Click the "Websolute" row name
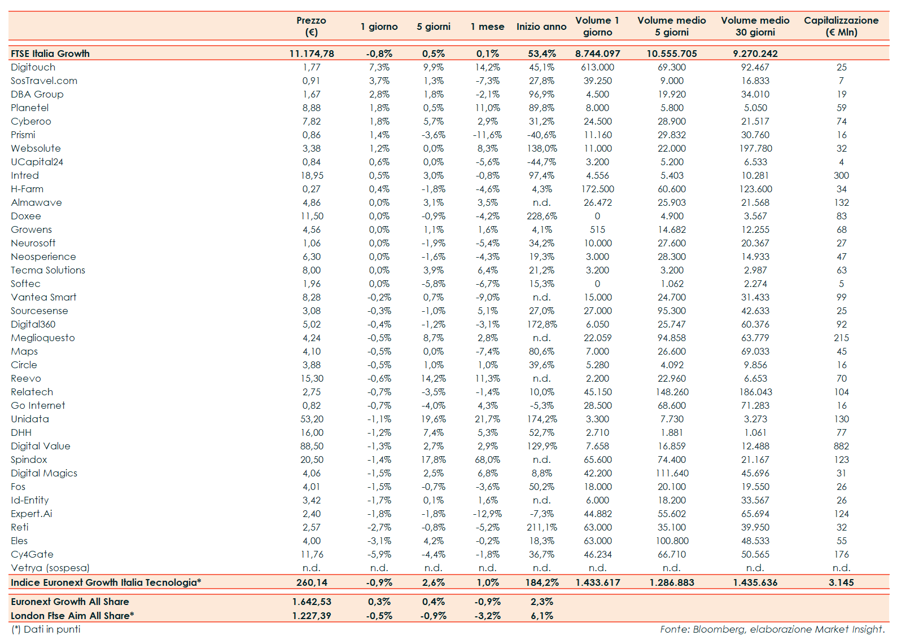 36,148
